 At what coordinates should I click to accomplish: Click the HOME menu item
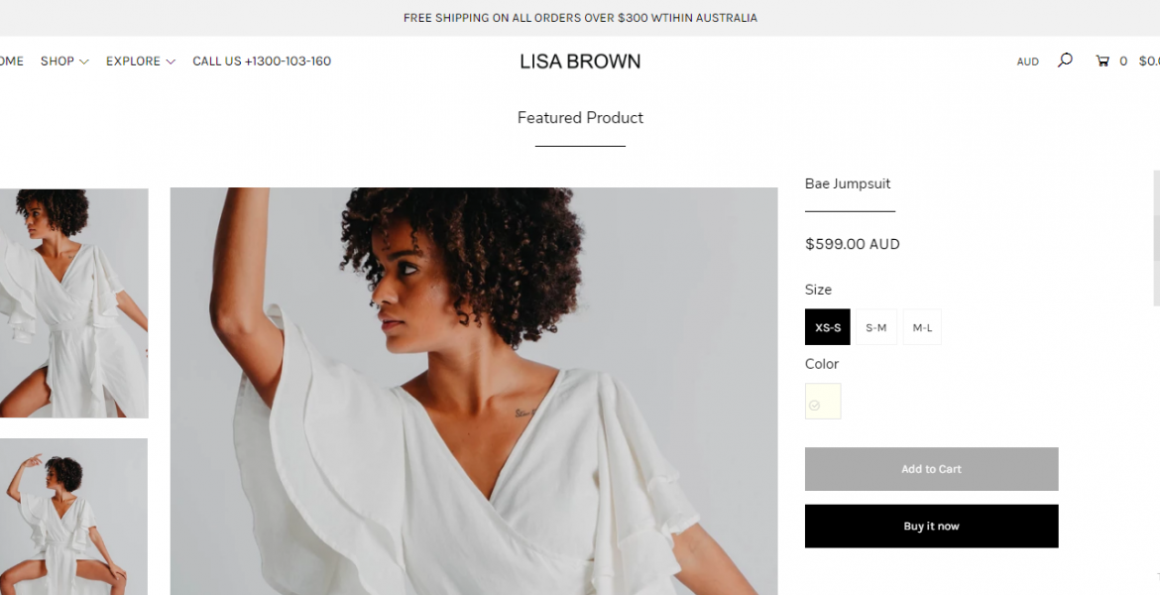point(11,60)
